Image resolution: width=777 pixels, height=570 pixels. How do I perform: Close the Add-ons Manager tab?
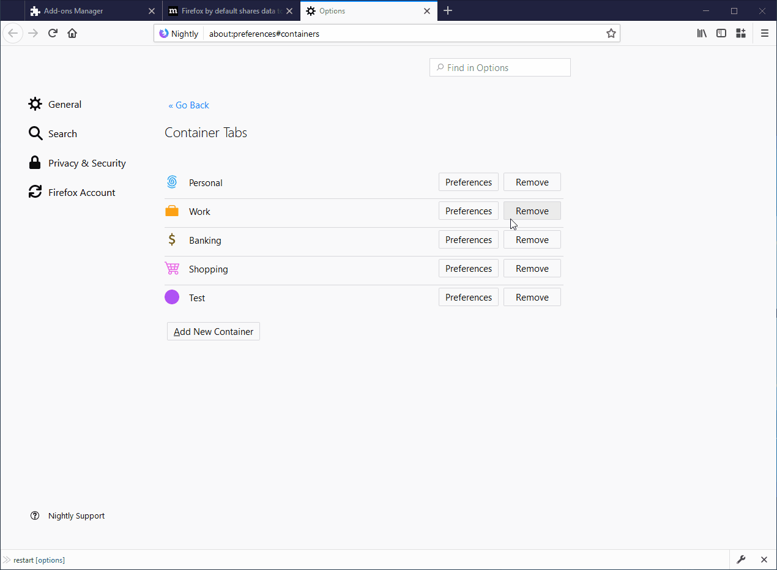pos(152,11)
